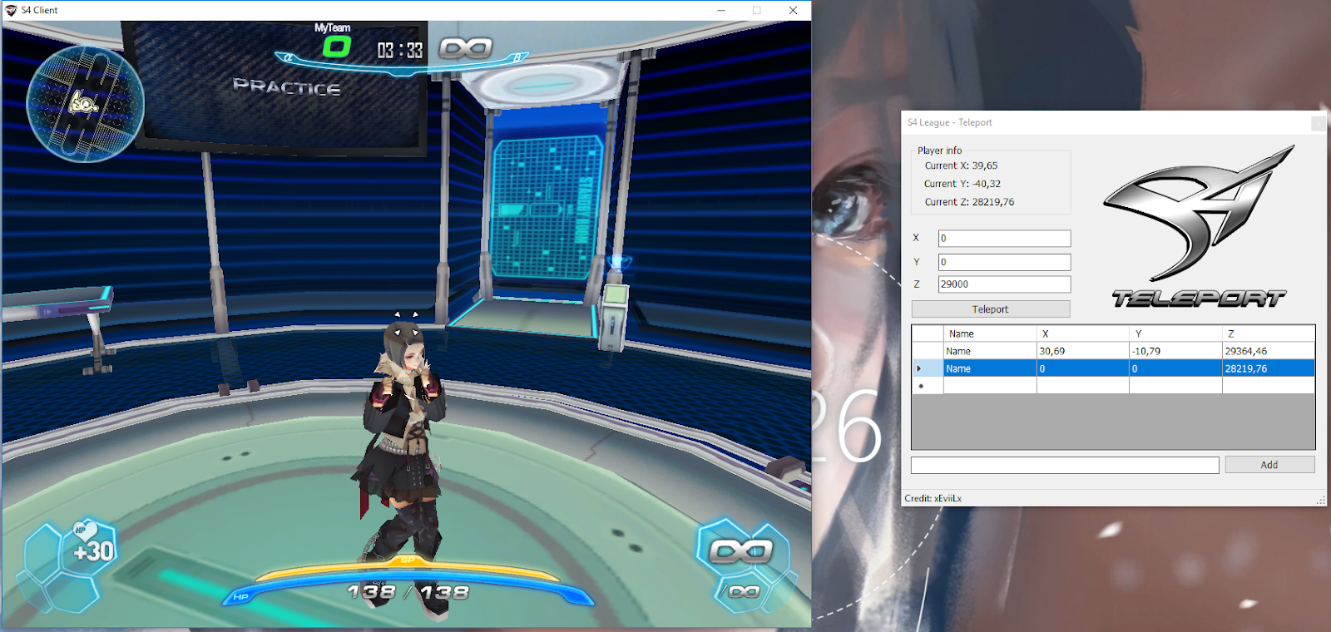Click the Z column header in table
This screenshot has height=632, width=1331.
coord(1268,333)
